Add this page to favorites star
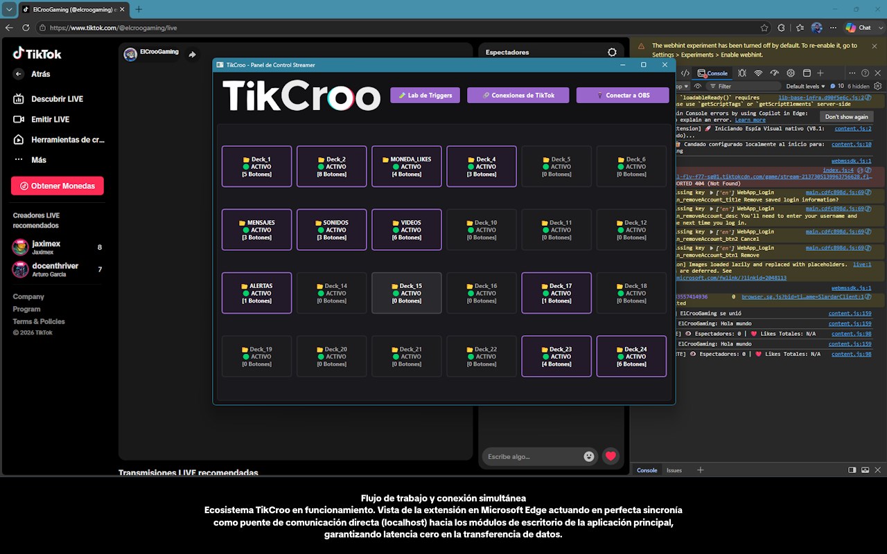The image size is (887, 554). tap(764, 28)
